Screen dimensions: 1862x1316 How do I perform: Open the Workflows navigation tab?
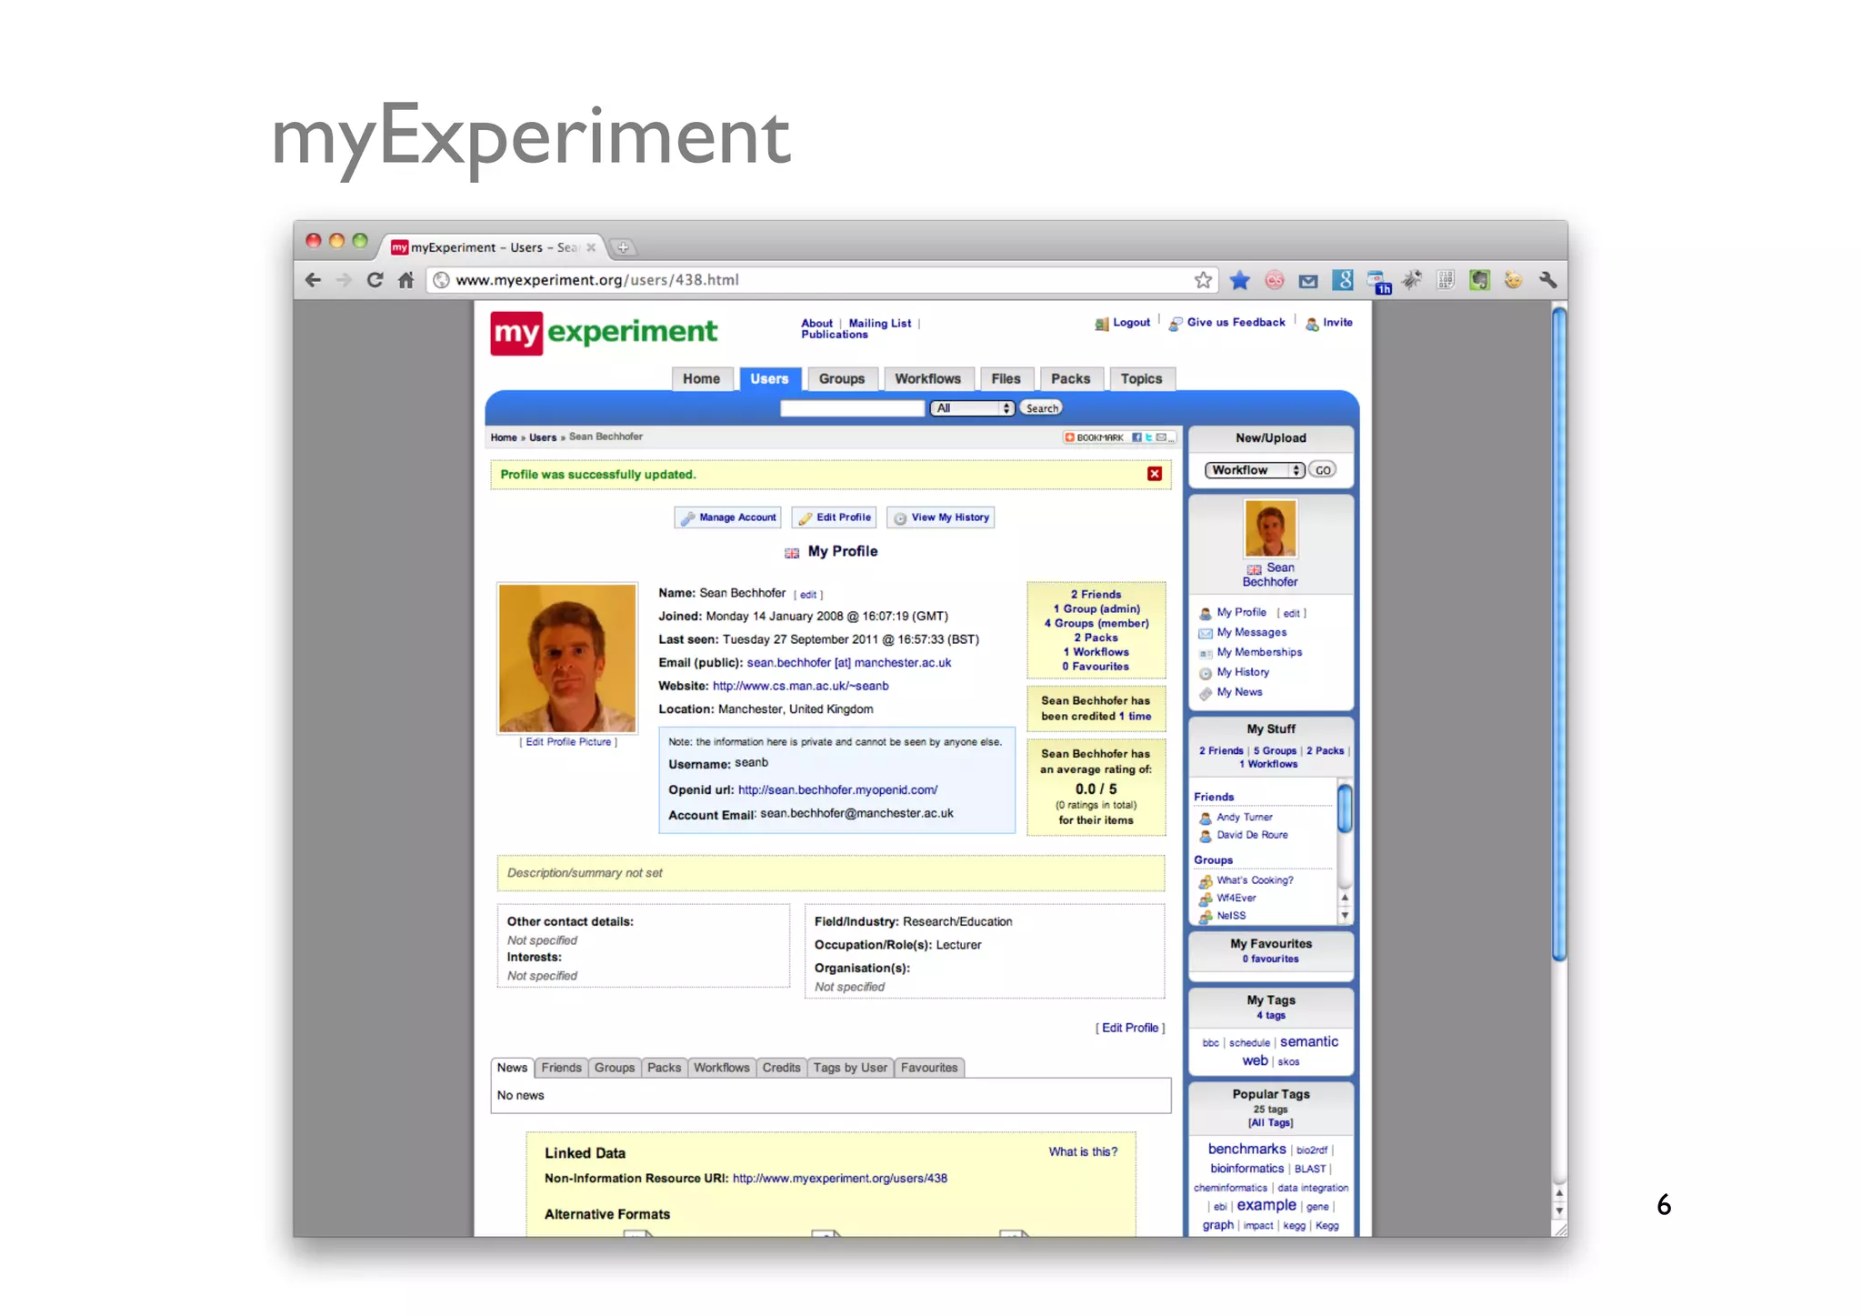[927, 379]
